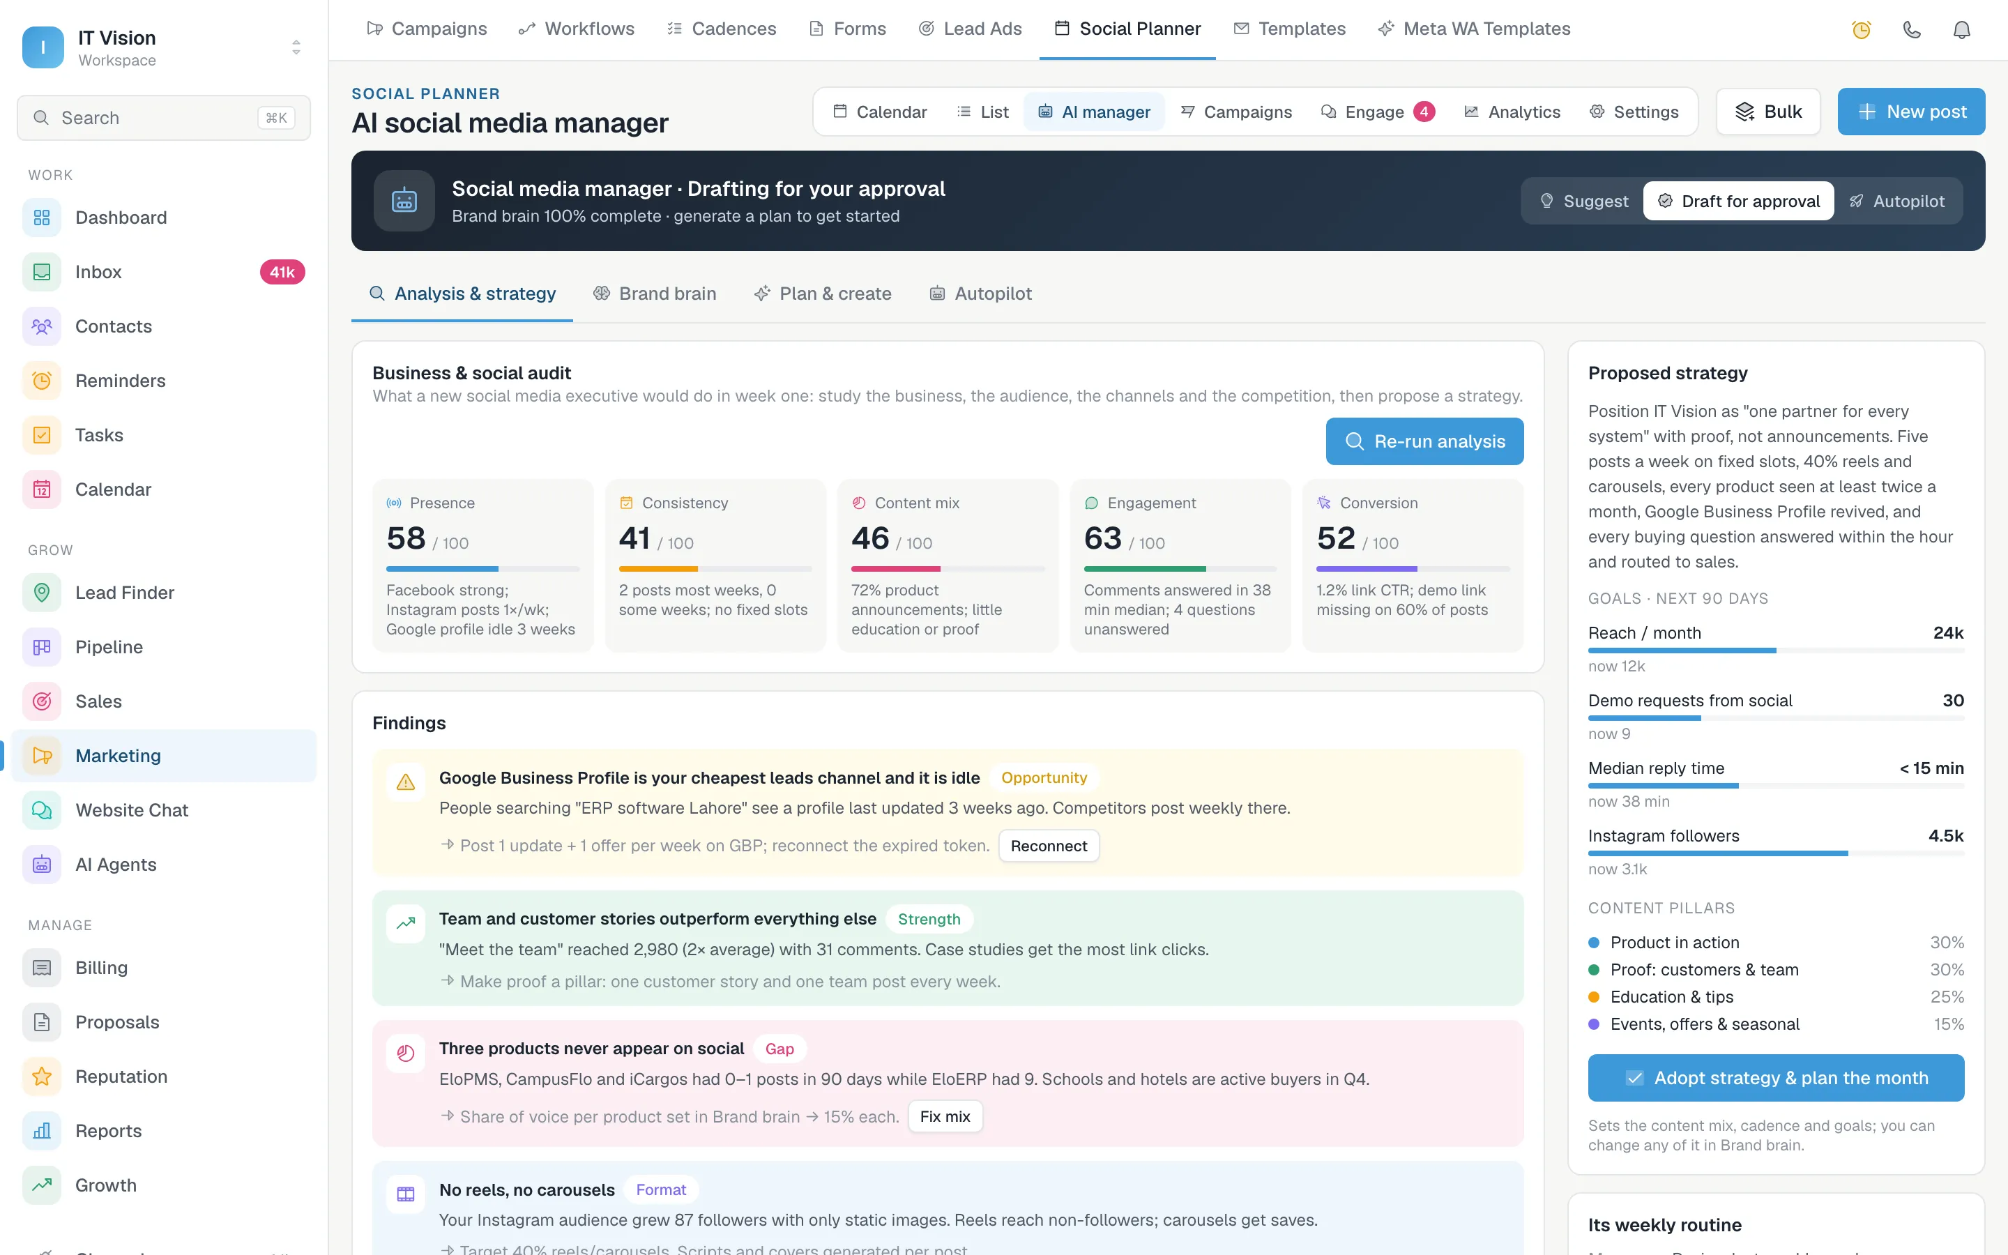Click the Contacts people icon in sidebar

42,326
